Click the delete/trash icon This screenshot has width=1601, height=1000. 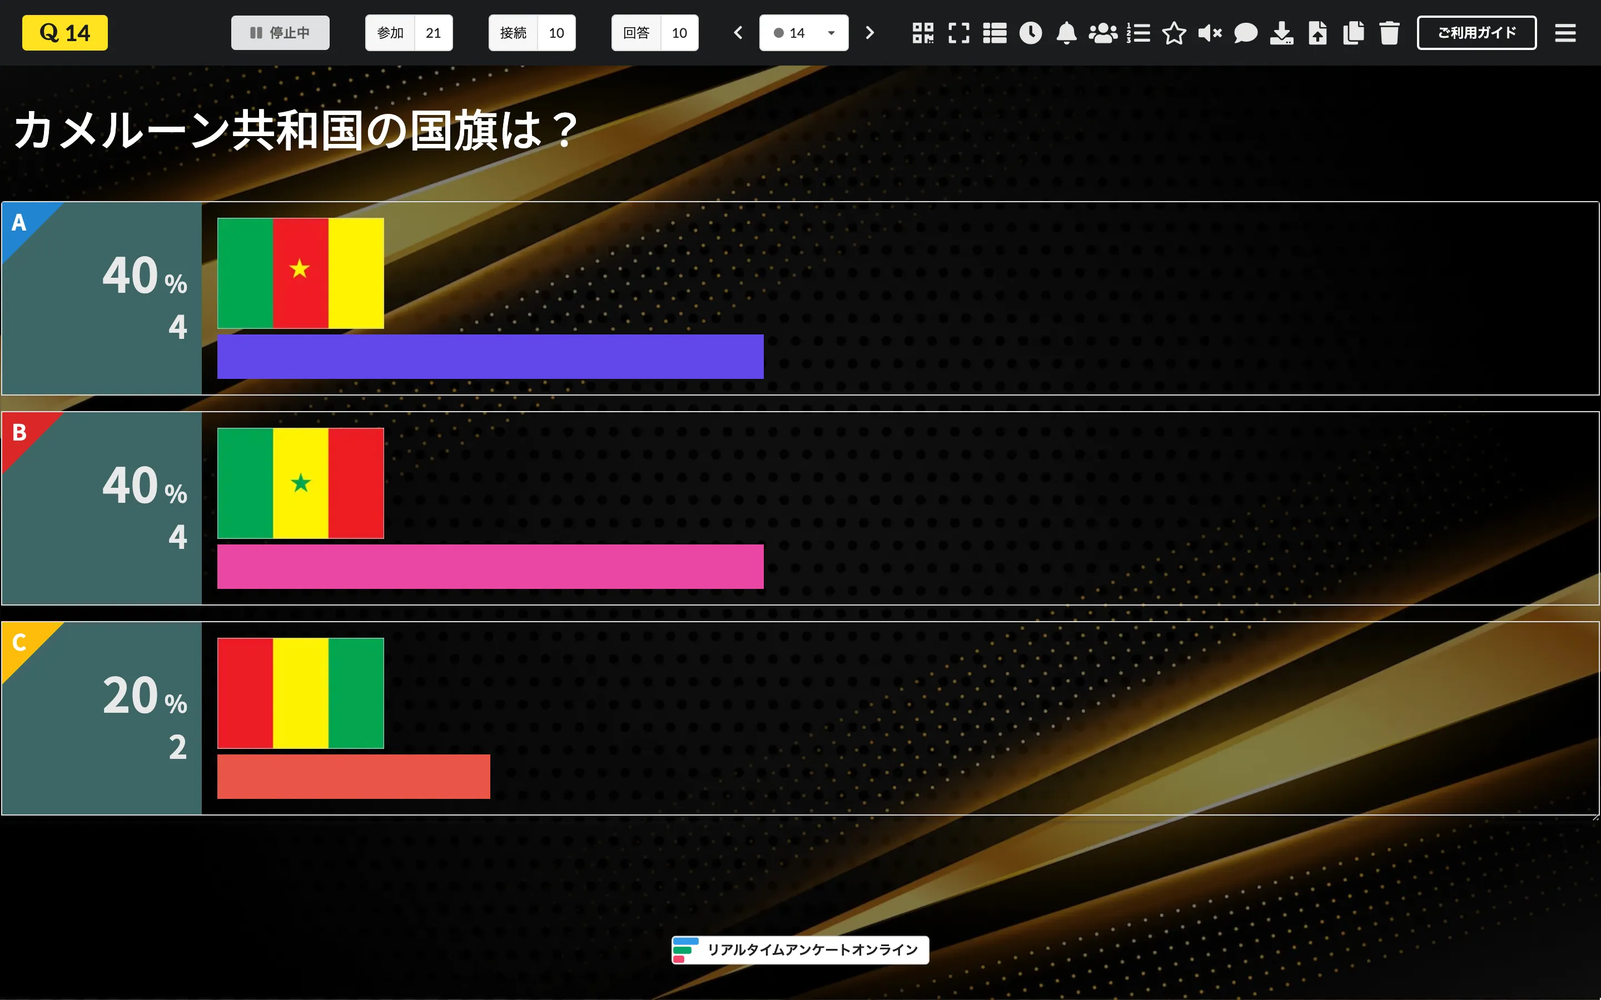click(x=1389, y=32)
